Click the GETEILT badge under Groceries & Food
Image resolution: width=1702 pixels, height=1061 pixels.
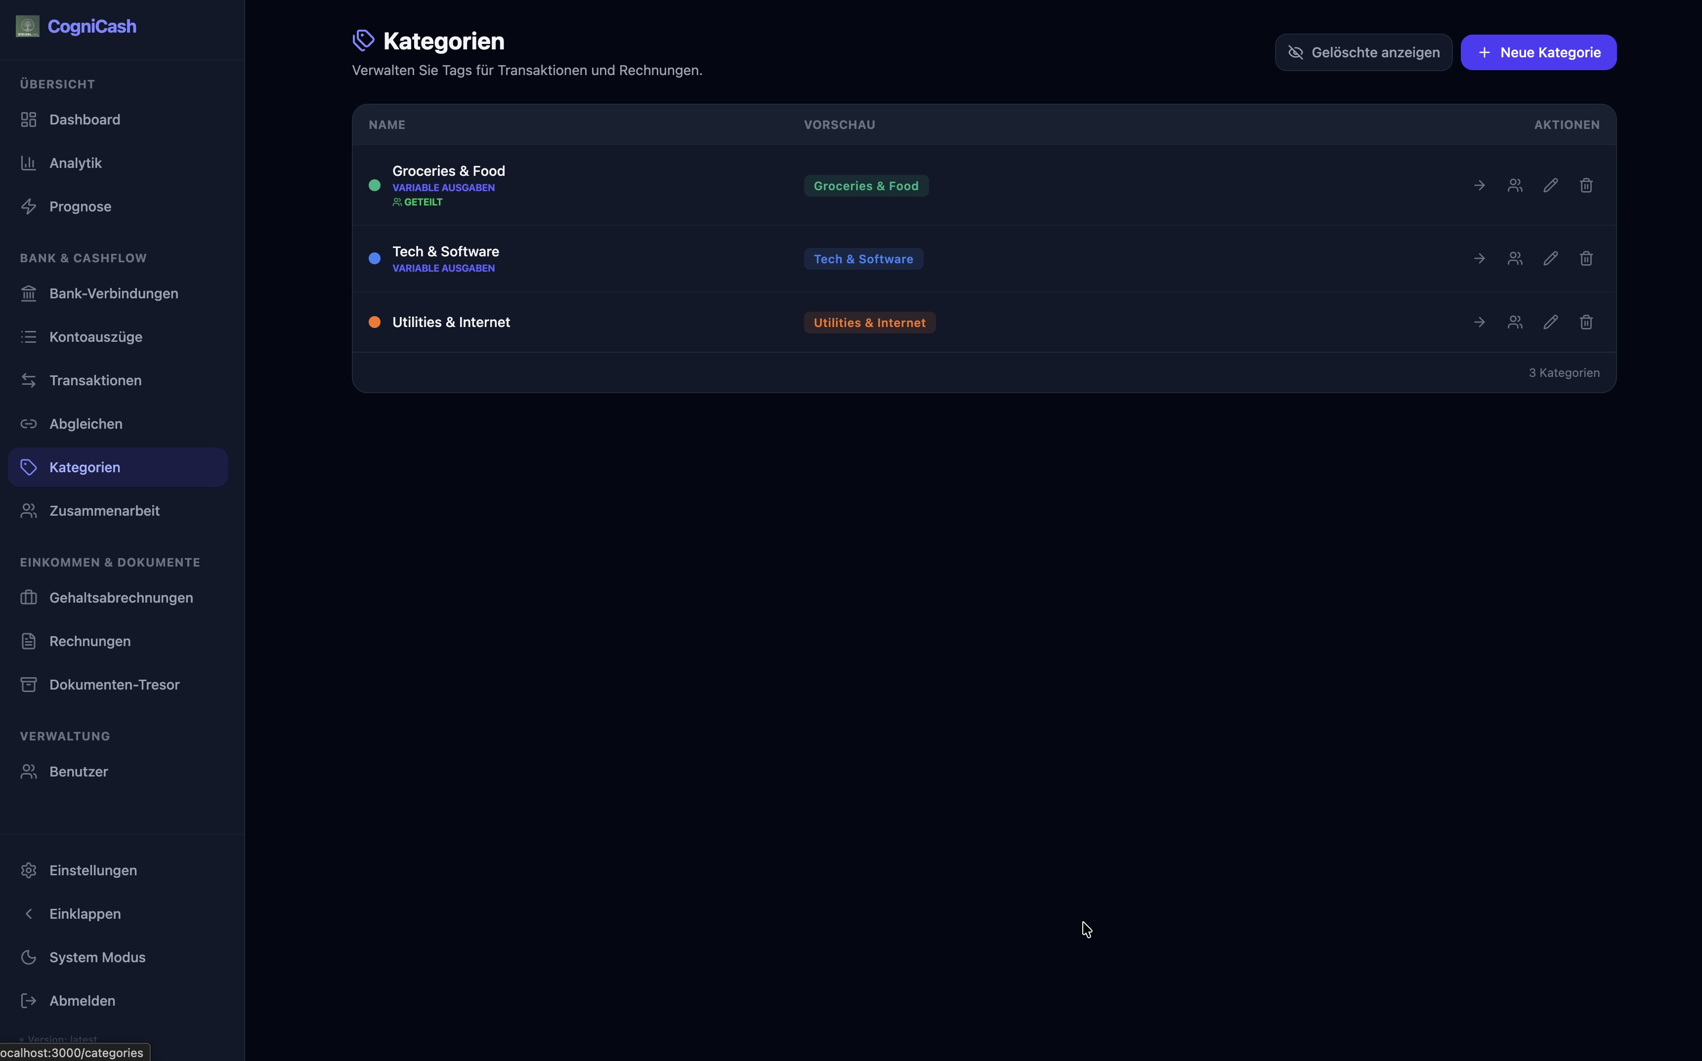(x=418, y=202)
